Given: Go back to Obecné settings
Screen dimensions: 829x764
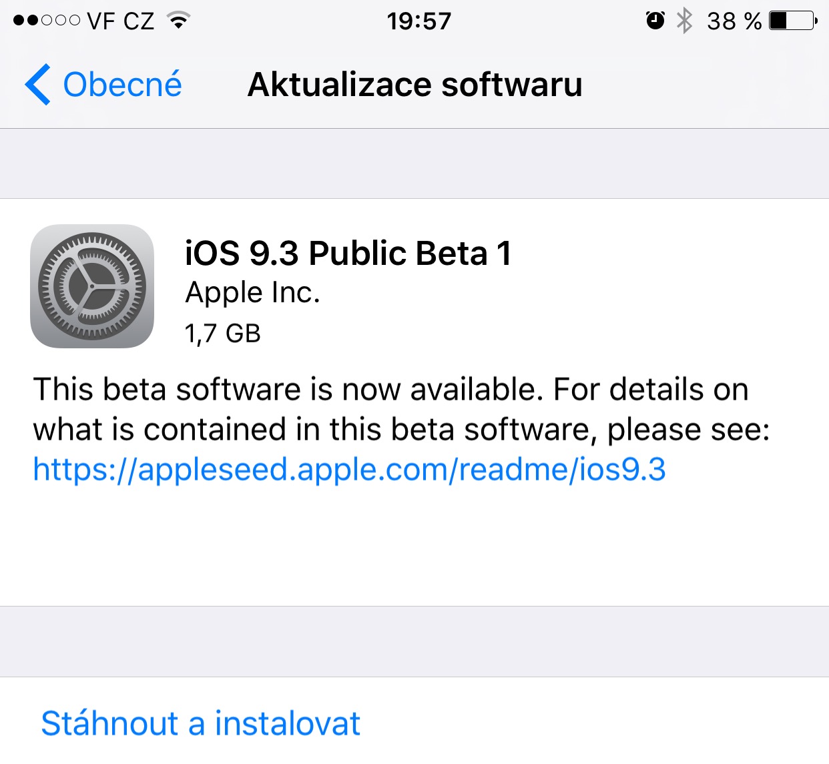Looking at the screenshot, I should pos(122,85).
